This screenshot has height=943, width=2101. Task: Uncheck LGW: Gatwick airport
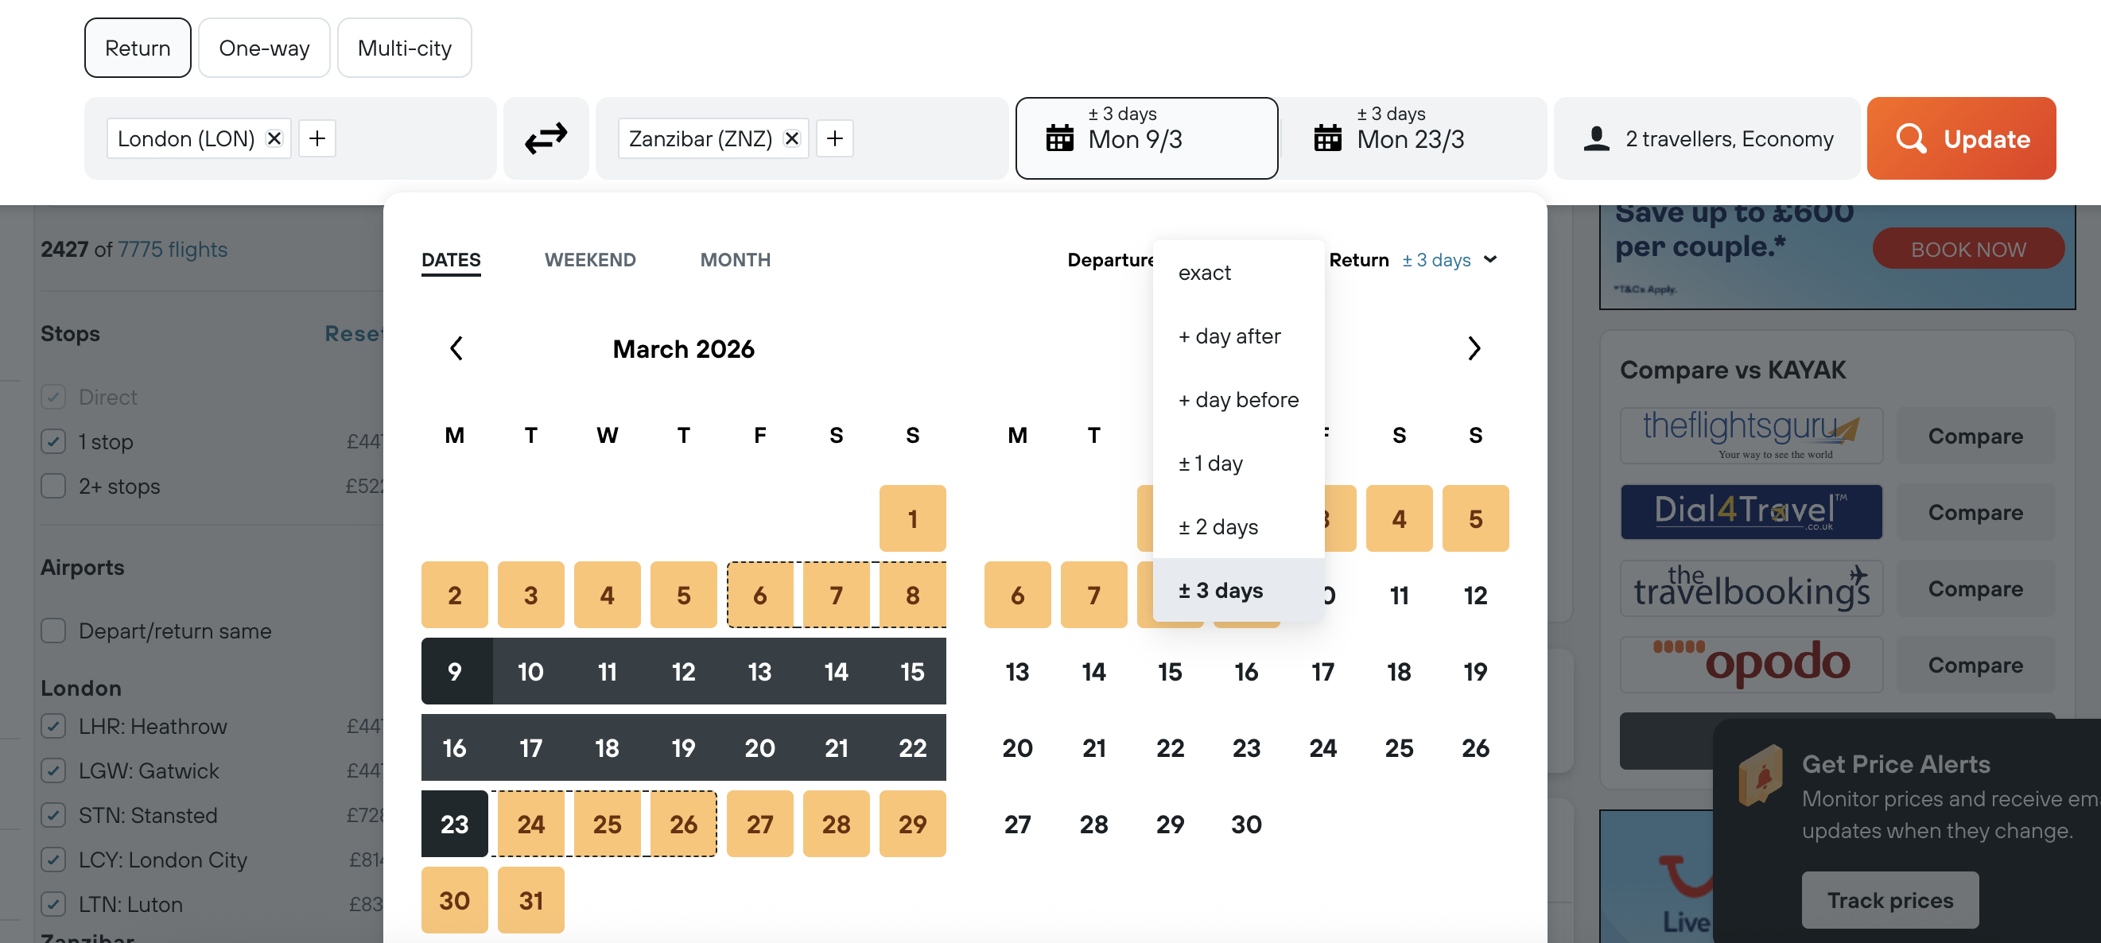click(54, 771)
